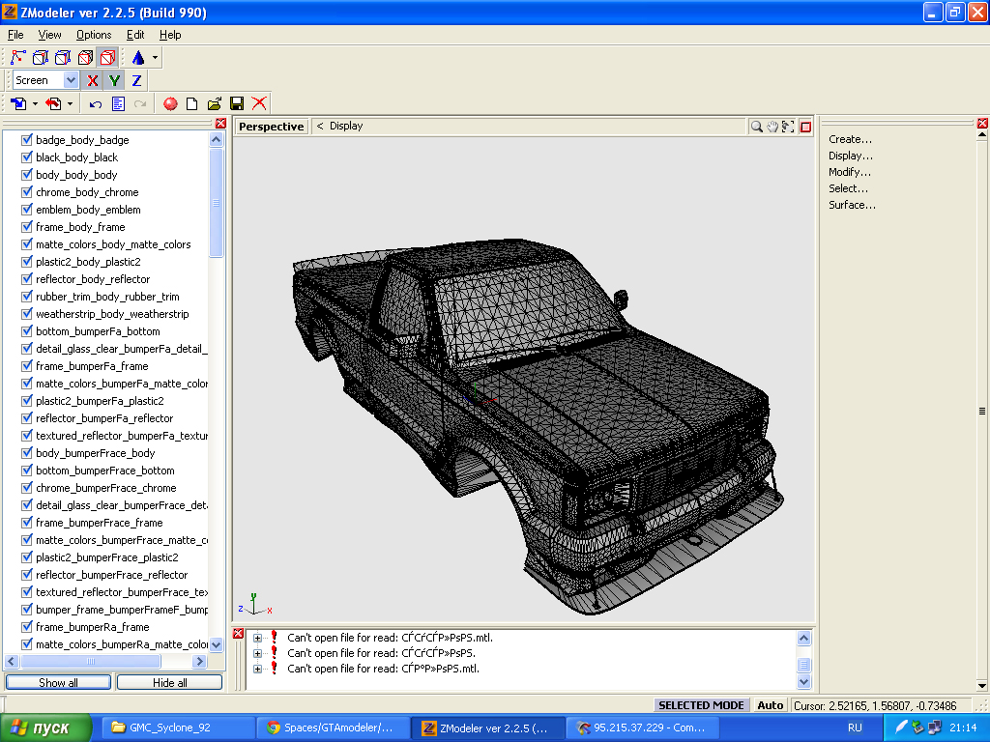Image resolution: width=990 pixels, height=742 pixels.
Task: Expand the Modify... command group
Action: [x=849, y=172]
